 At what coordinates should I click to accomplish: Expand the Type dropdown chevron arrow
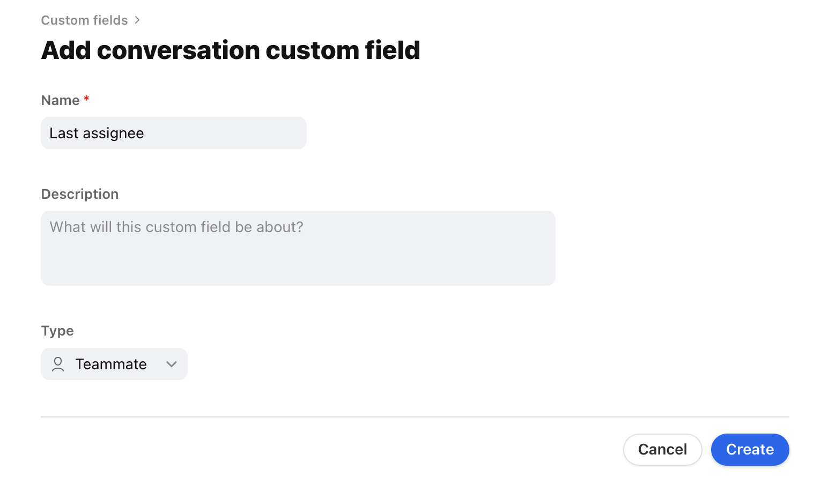point(172,364)
